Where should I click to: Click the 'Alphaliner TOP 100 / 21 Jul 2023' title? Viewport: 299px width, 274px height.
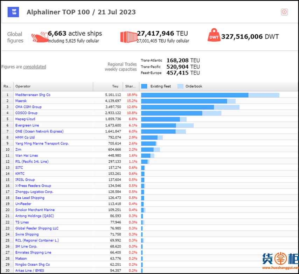click(x=81, y=12)
